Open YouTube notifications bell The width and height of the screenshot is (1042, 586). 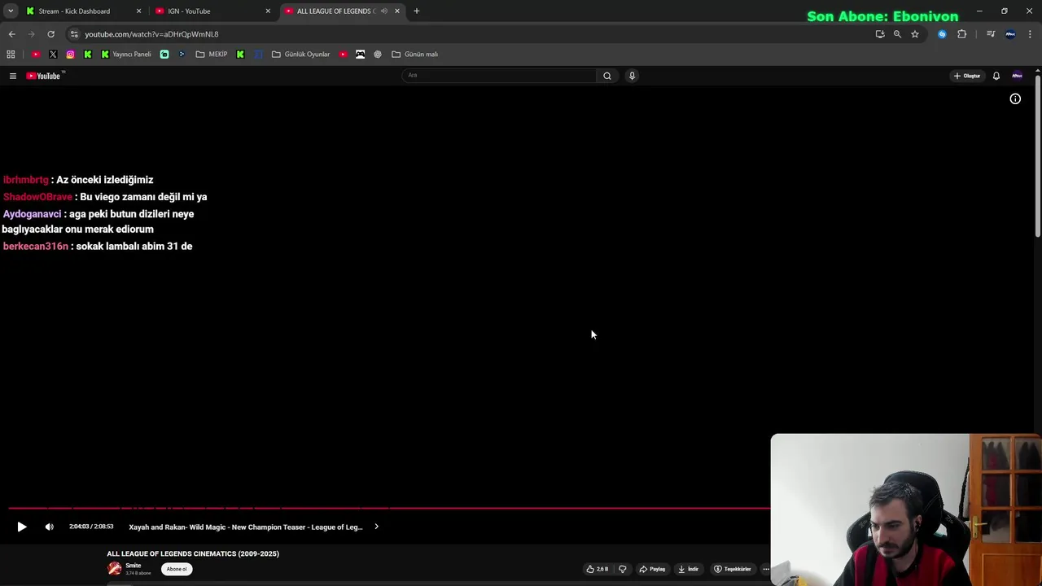(996, 76)
